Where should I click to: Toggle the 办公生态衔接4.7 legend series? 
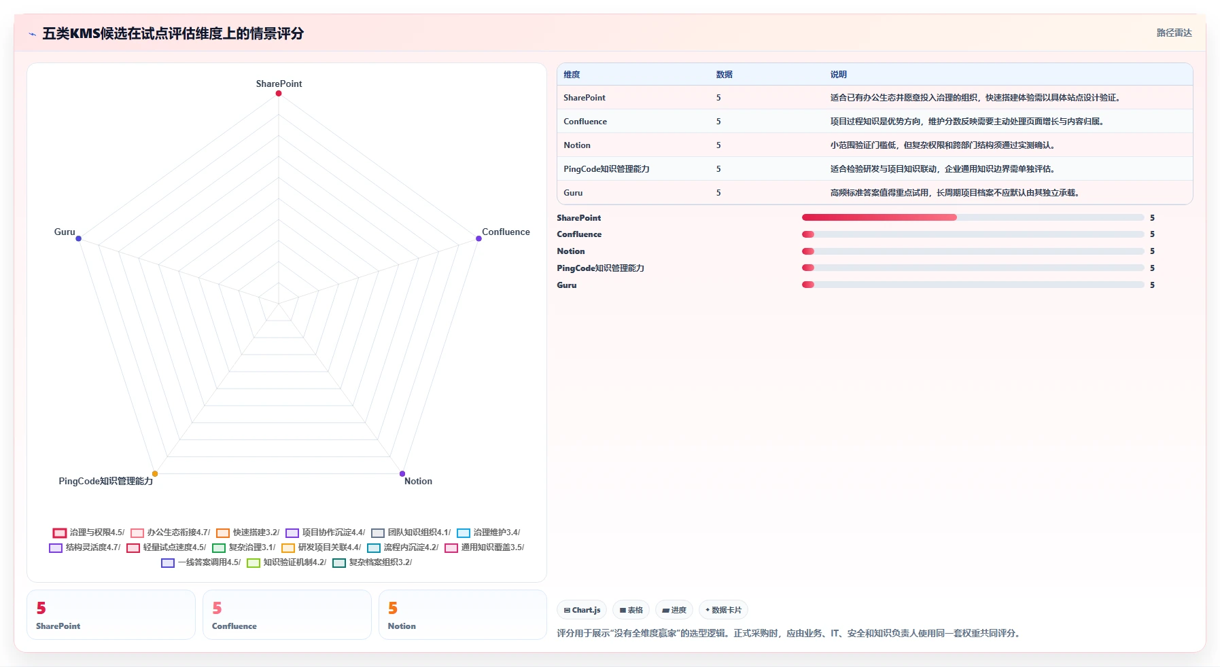[171, 533]
